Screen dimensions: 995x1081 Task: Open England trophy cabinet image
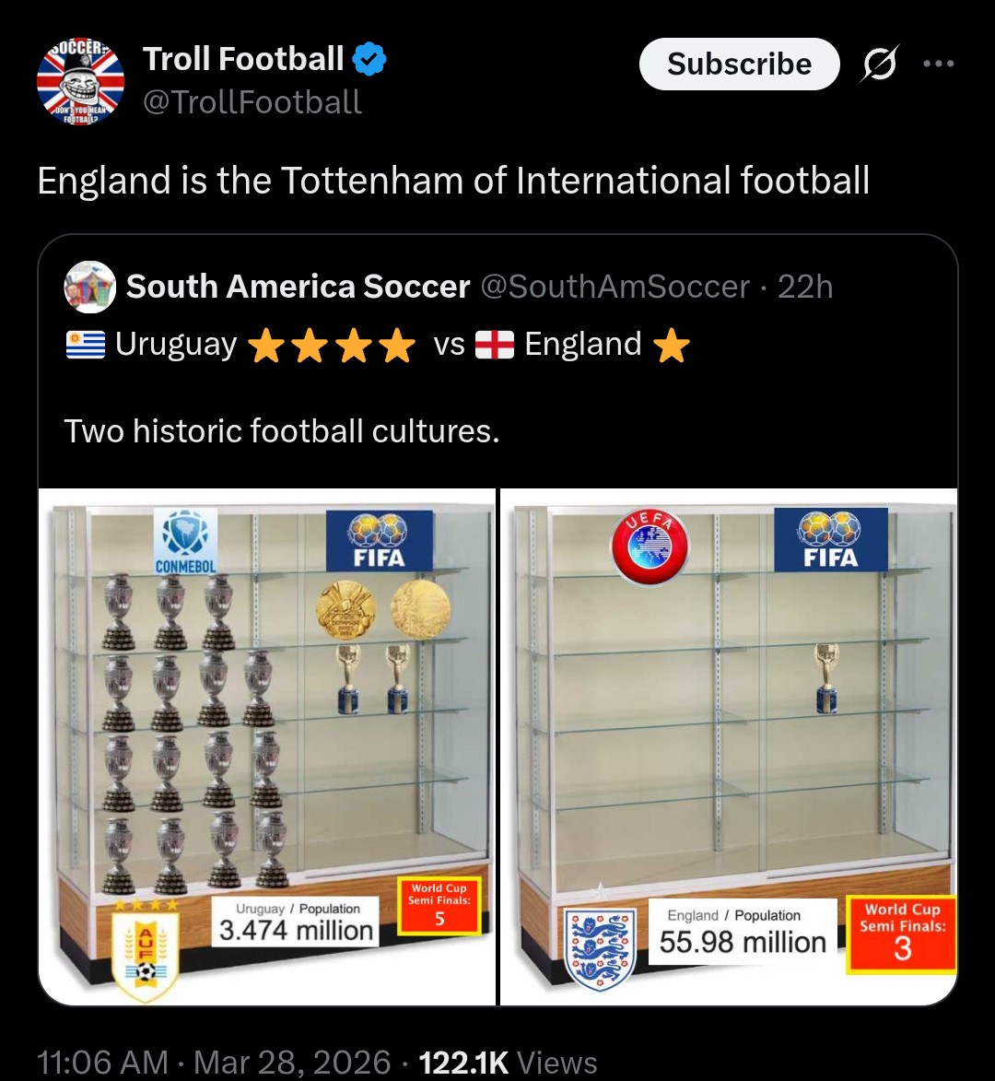[x=728, y=746]
